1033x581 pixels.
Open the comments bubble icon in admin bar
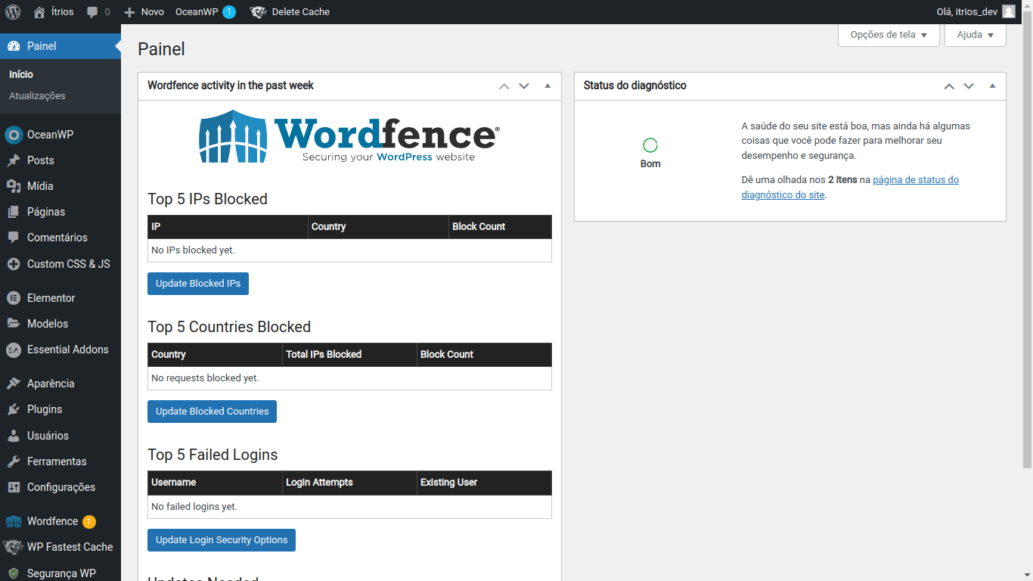pyautogui.click(x=92, y=12)
